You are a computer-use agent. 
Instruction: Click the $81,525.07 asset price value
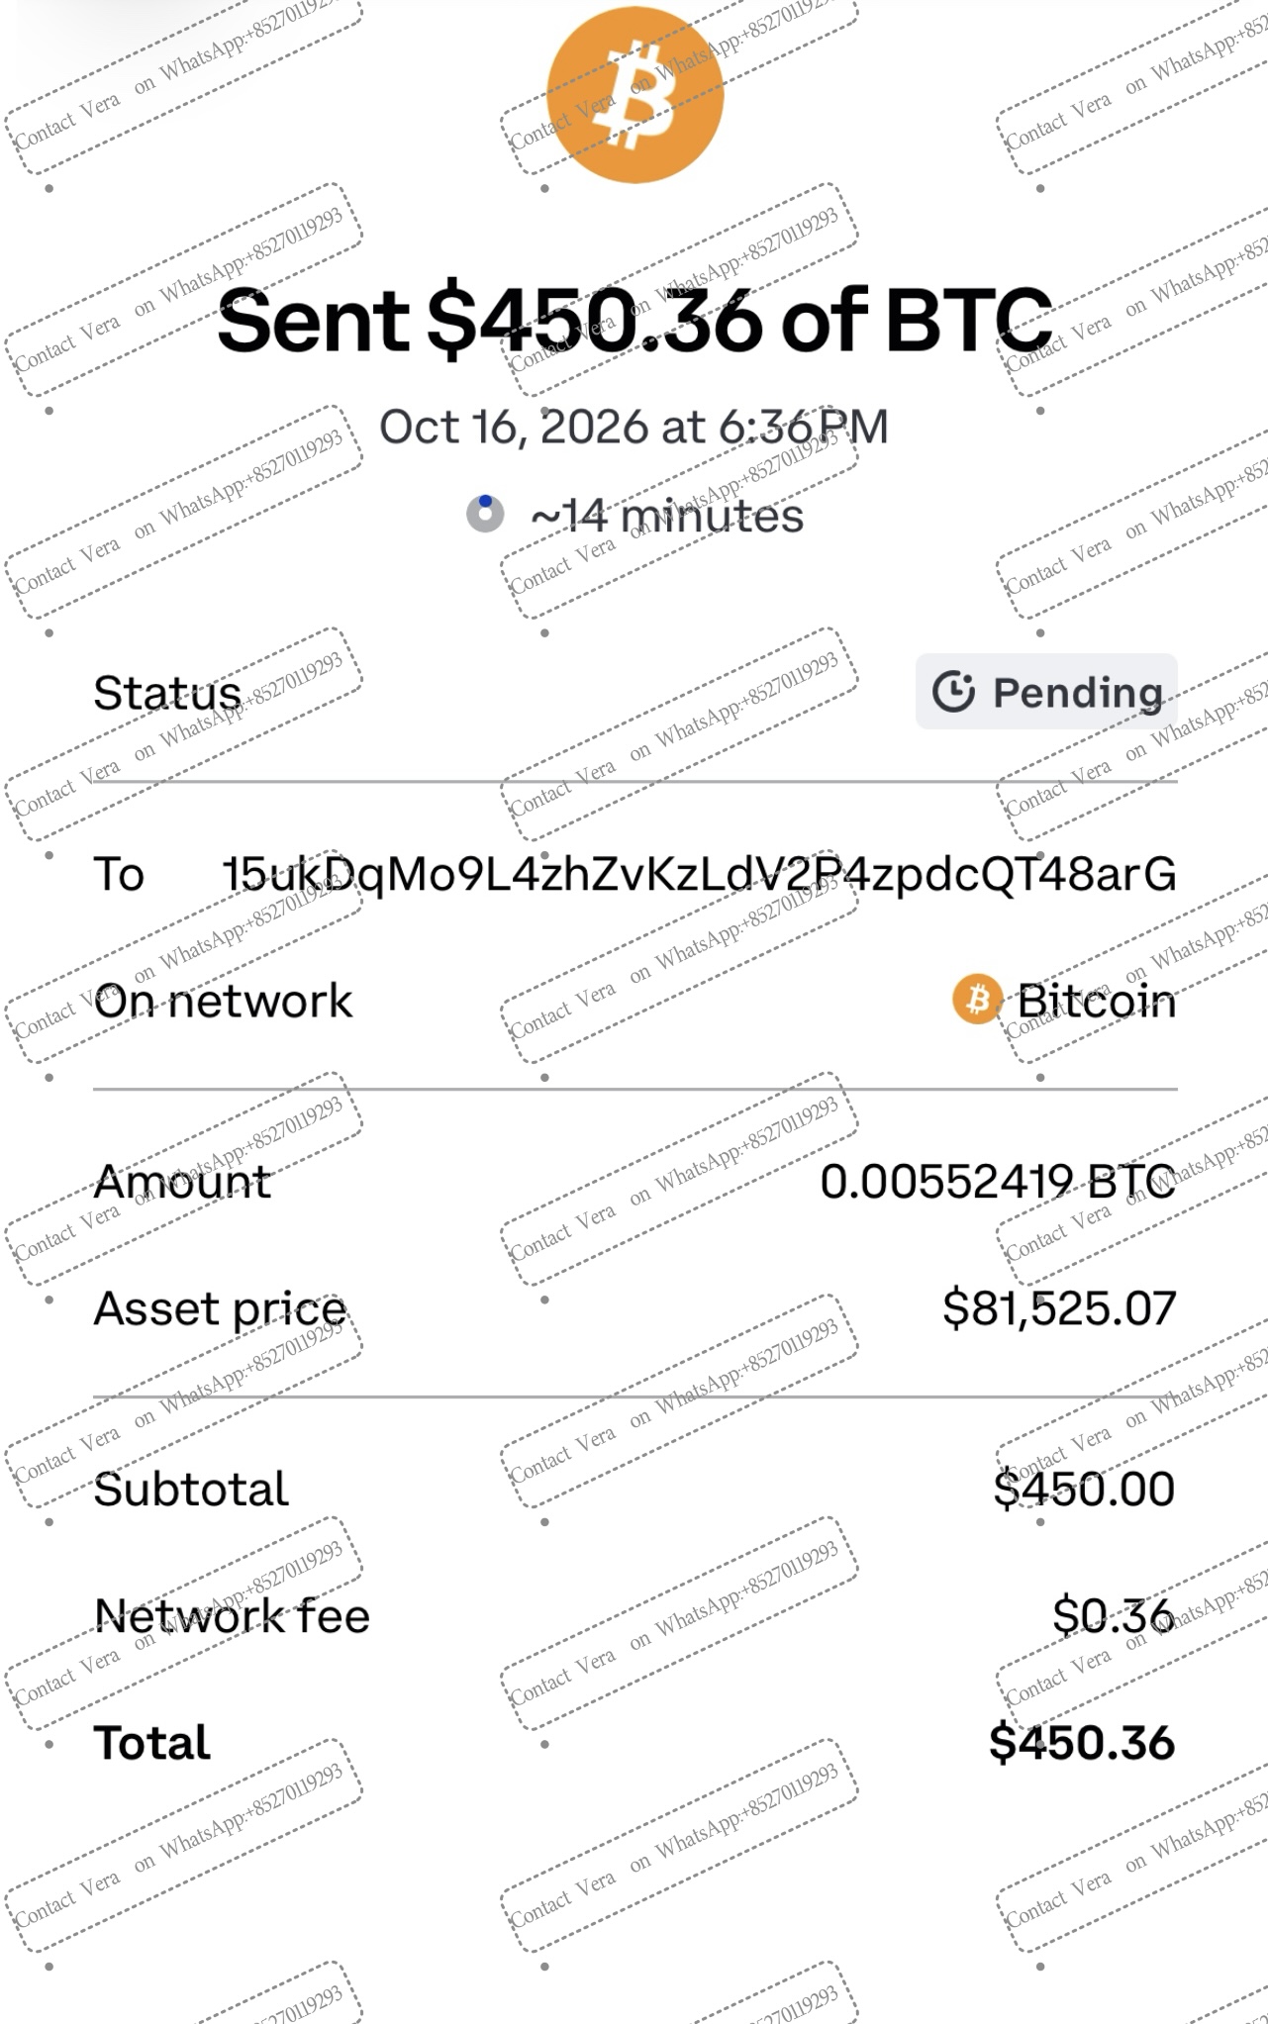1059,1308
